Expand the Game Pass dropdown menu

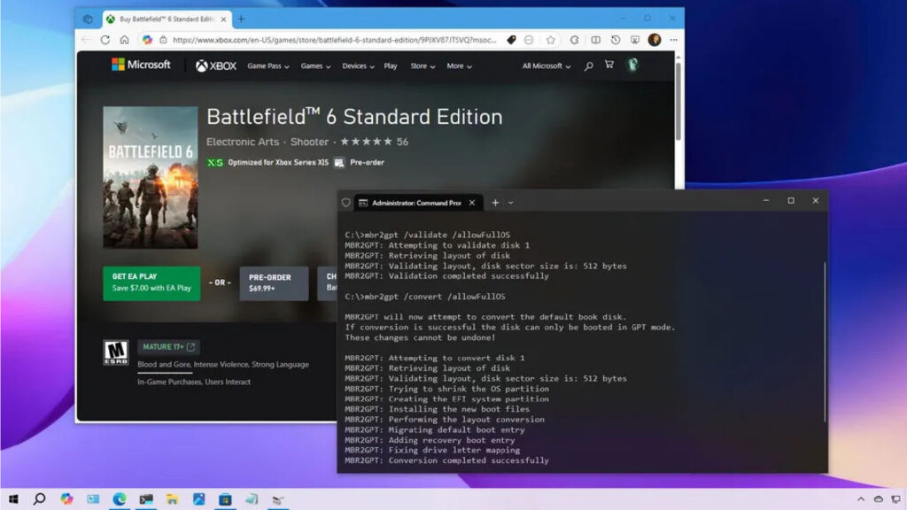click(x=268, y=66)
